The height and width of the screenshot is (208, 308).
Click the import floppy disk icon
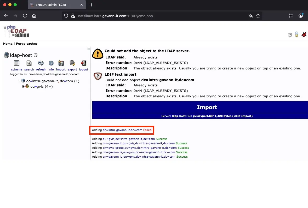pyautogui.click(x=61, y=63)
